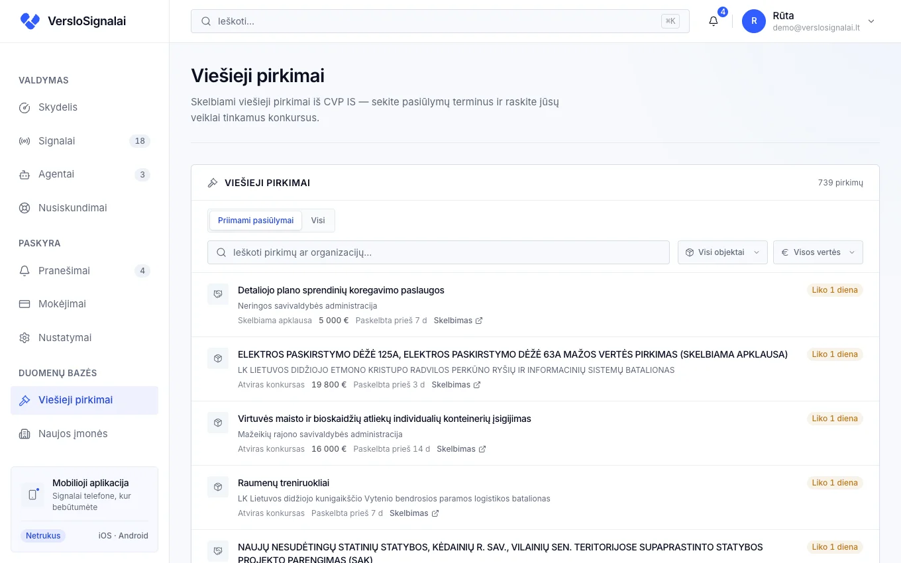Click the Signalai count badge 18
Image resolution: width=901 pixels, height=563 pixels.
pyautogui.click(x=140, y=141)
